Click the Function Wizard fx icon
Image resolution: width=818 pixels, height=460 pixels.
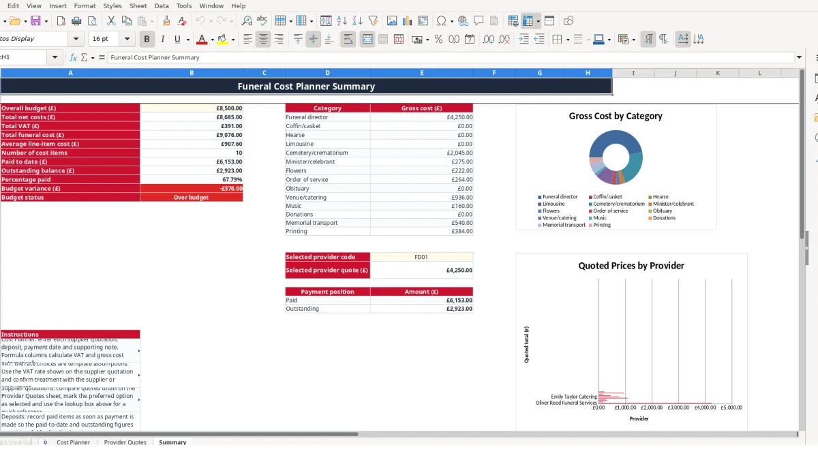pyautogui.click(x=73, y=58)
